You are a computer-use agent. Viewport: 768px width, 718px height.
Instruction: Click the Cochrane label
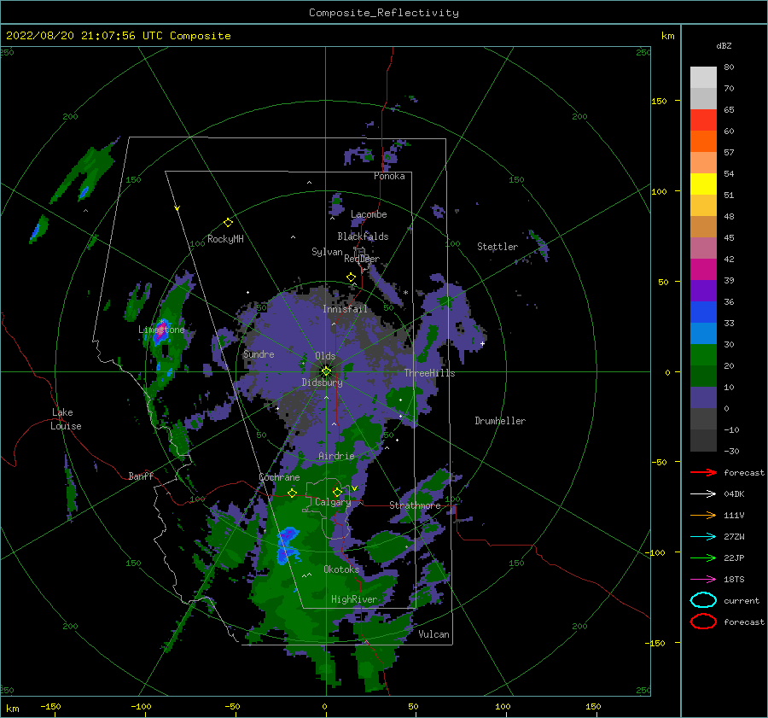tap(279, 477)
